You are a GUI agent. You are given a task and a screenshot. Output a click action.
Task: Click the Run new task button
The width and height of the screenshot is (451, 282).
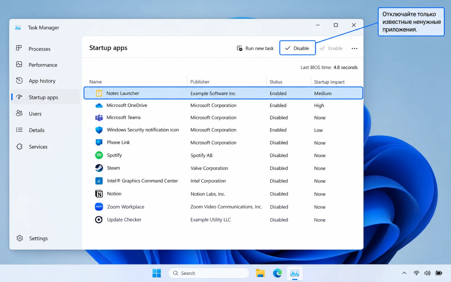click(x=255, y=48)
